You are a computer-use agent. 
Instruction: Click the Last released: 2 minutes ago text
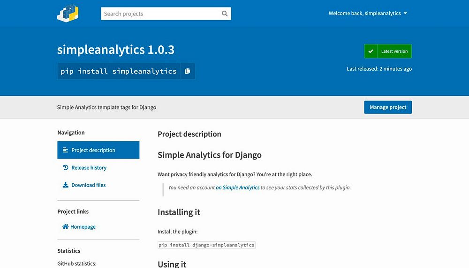[x=379, y=69]
